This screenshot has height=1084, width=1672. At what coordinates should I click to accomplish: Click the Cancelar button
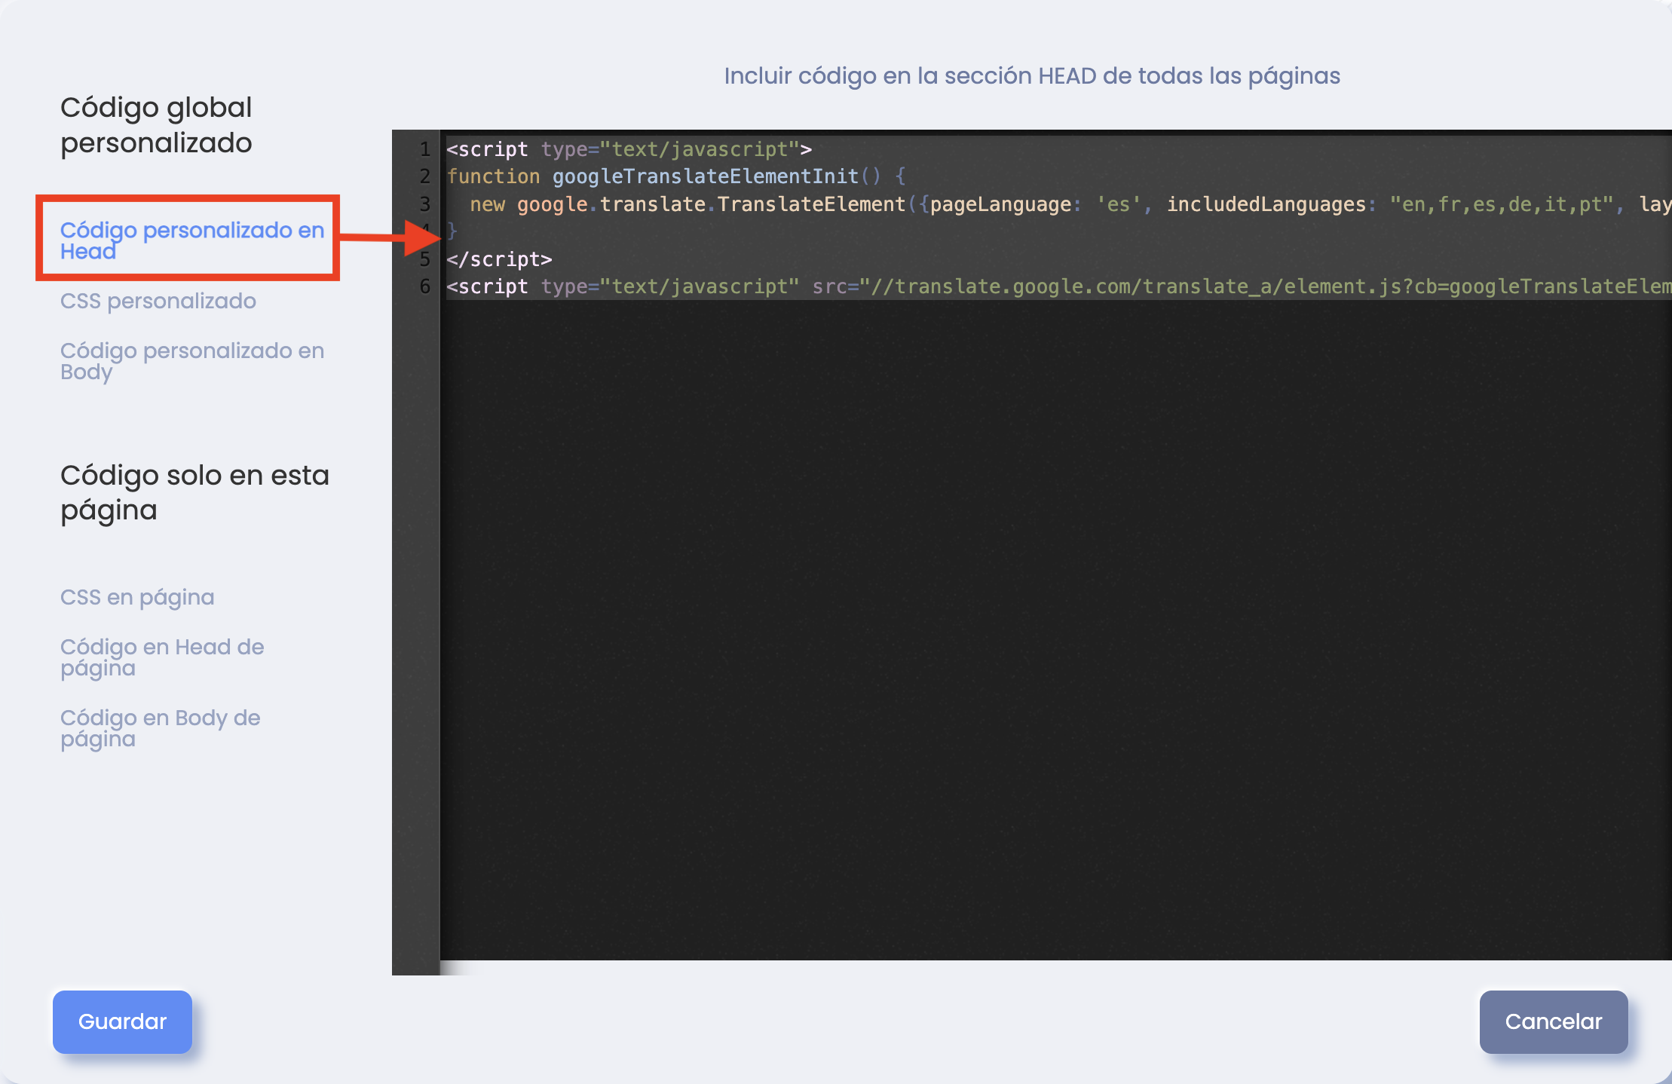(x=1554, y=1021)
